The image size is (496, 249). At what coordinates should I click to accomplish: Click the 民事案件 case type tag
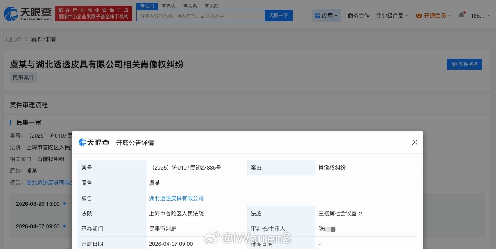[23, 77]
